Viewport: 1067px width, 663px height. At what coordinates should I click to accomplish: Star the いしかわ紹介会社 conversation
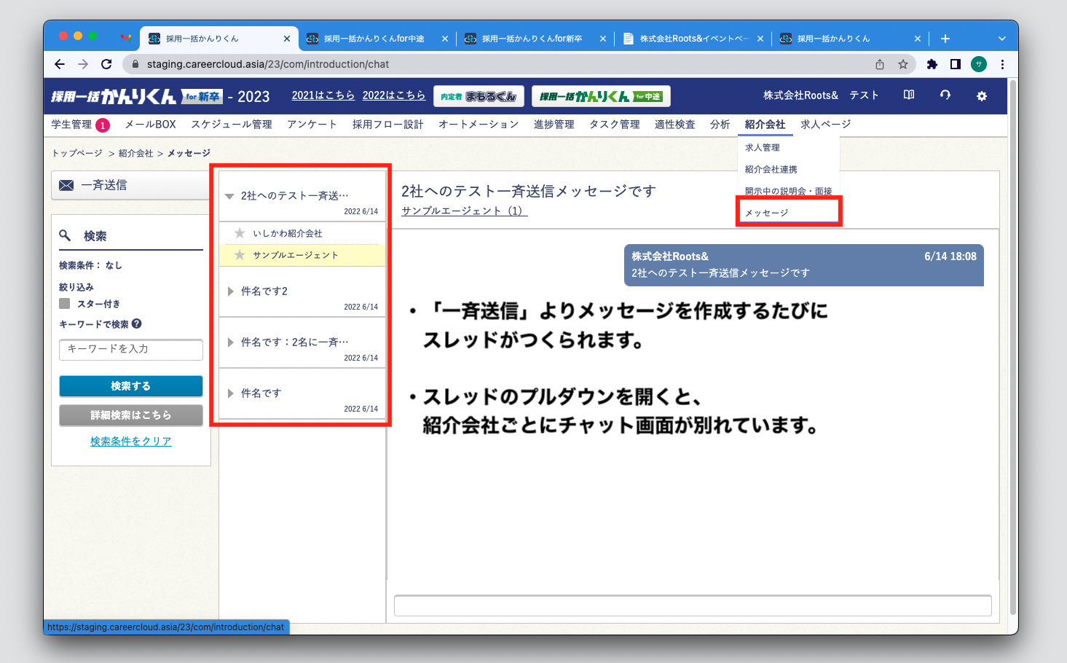click(240, 233)
